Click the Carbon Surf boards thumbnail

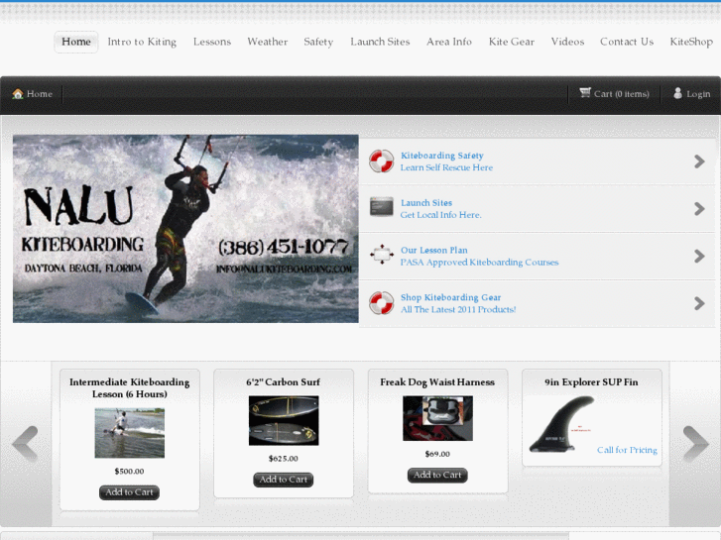coord(284,420)
